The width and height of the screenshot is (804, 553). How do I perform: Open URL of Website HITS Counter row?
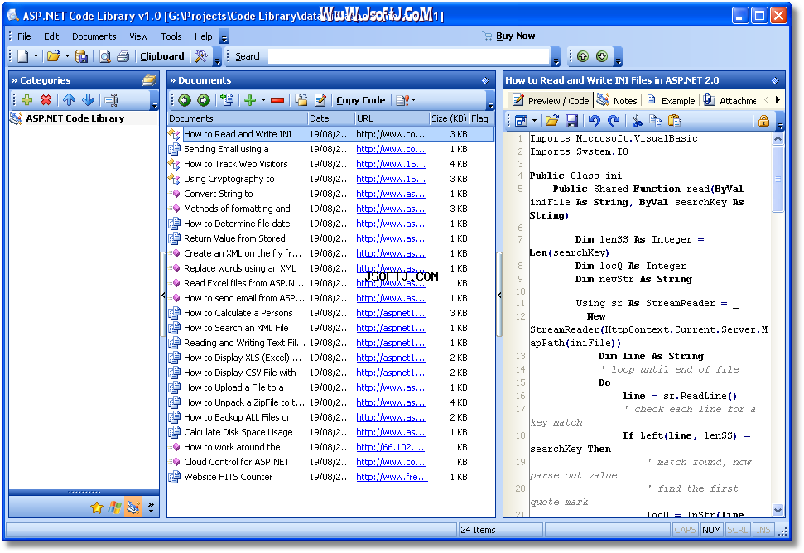392,477
